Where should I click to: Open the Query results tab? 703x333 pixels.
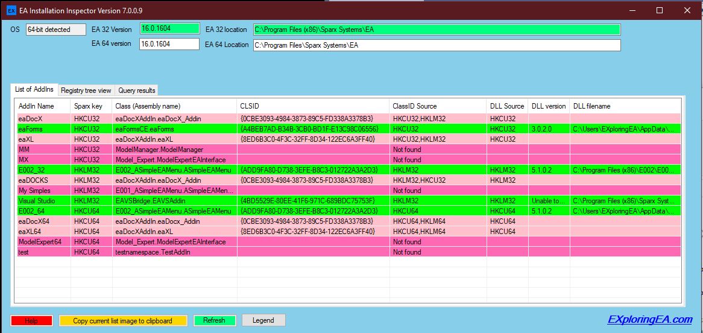(137, 90)
